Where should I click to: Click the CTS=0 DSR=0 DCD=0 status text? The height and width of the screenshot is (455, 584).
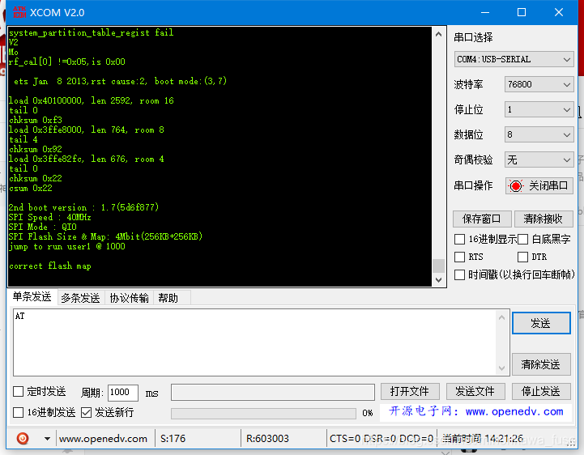382,439
